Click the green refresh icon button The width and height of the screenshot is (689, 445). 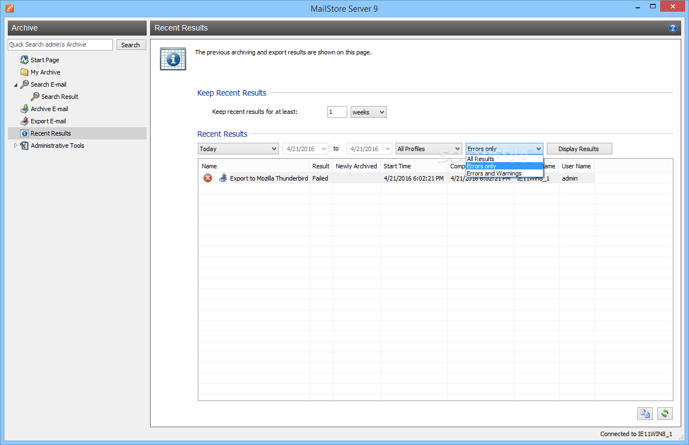(665, 413)
